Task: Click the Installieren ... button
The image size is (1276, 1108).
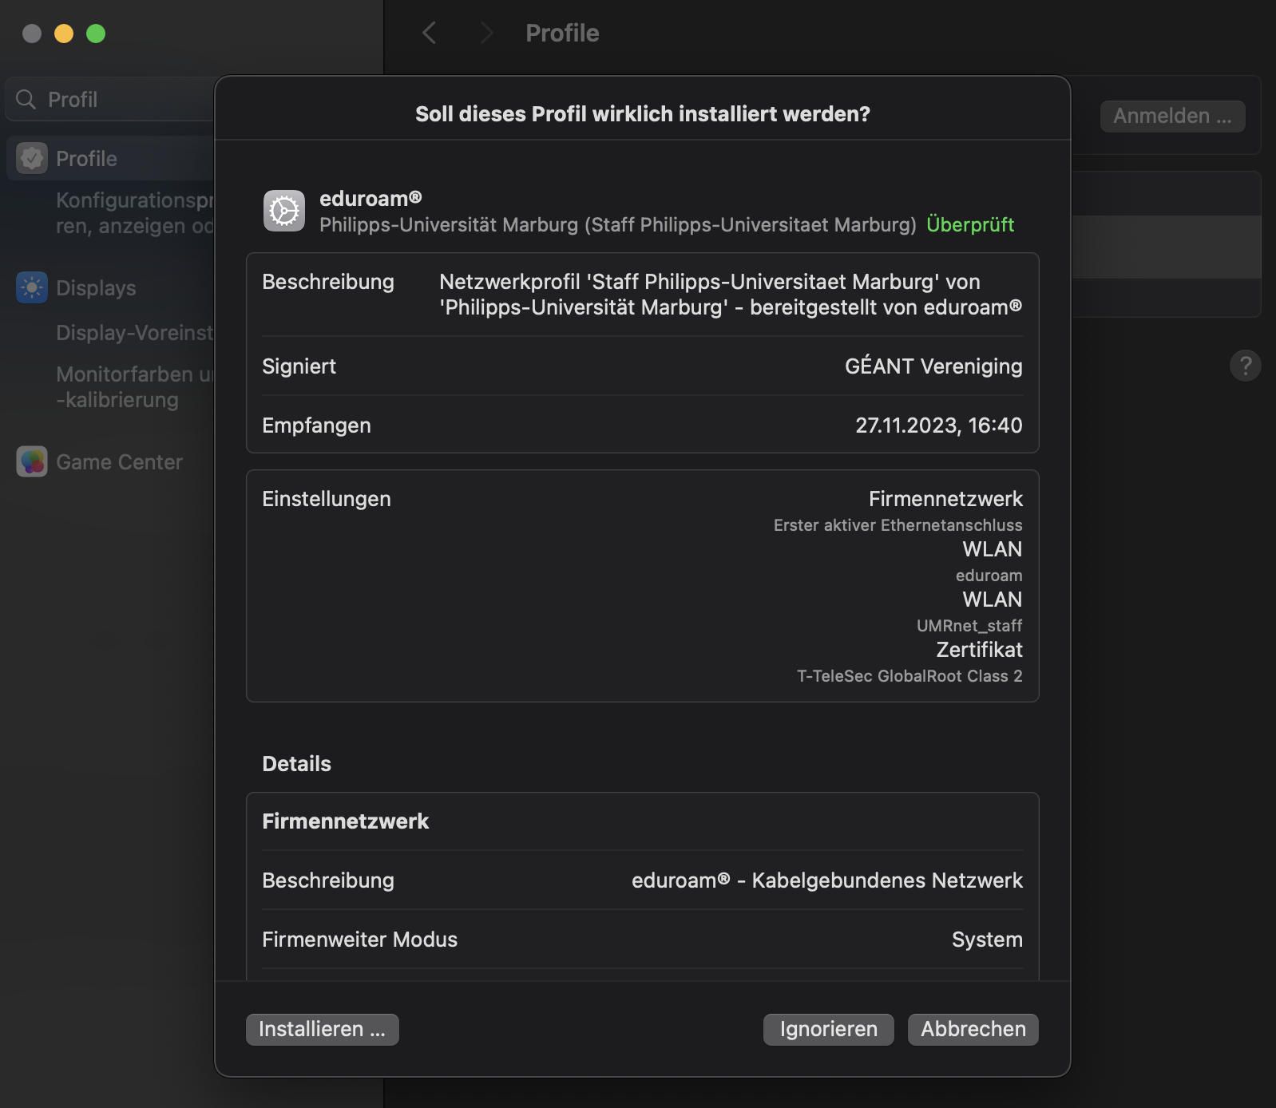Action: (322, 1029)
